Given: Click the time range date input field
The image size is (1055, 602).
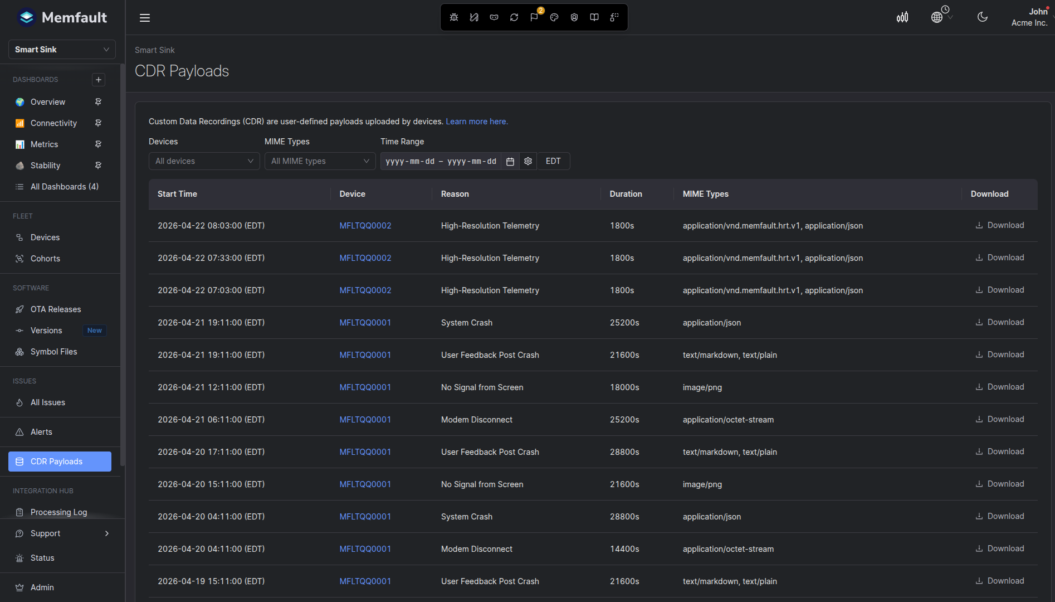Looking at the screenshot, I should point(441,161).
